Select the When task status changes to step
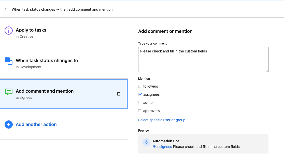The height and width of the screenshot is (166, 284). point(47,61)
